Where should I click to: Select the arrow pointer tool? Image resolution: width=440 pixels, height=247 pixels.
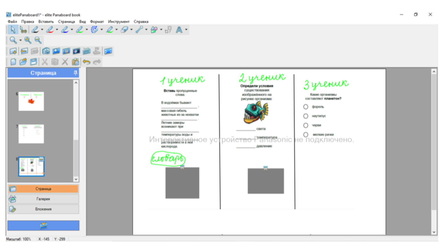pos(13,30)
